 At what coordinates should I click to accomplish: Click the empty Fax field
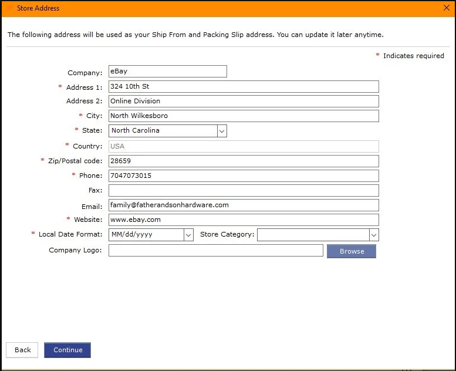[244, 191]
